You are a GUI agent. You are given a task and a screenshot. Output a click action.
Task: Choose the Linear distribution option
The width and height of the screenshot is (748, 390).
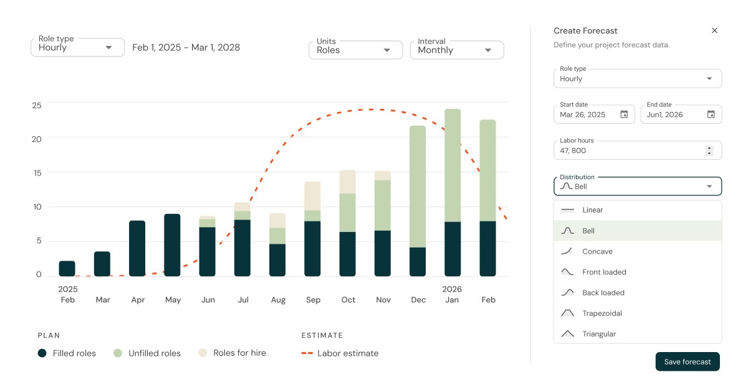(x=638, y=210)
